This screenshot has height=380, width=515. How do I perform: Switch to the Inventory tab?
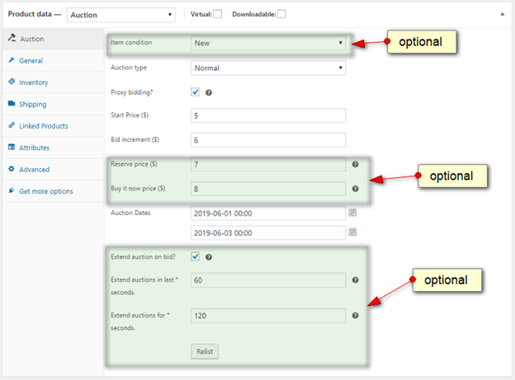coord(33,82)
